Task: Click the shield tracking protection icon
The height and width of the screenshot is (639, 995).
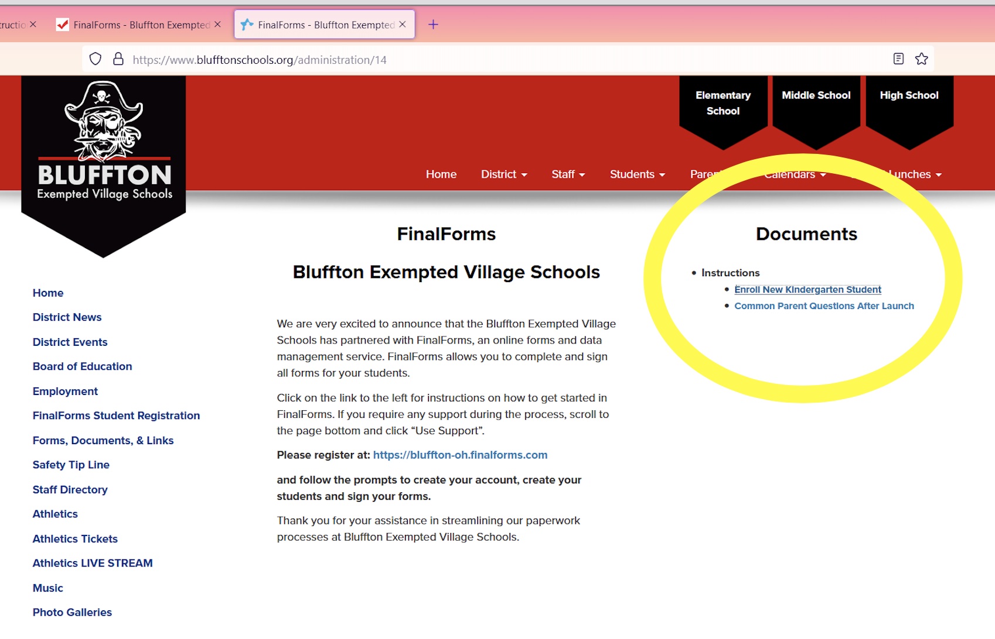Action: (96, 59)
